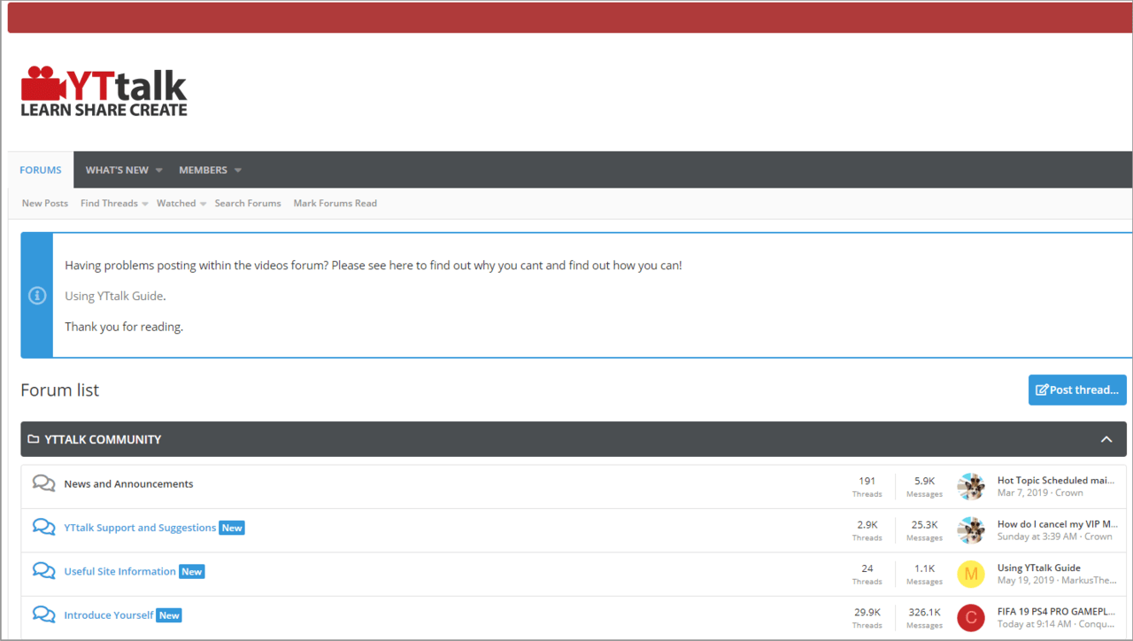Expand the Watched dropdown arrow
Screen dimensions: 1133x641
203,204
